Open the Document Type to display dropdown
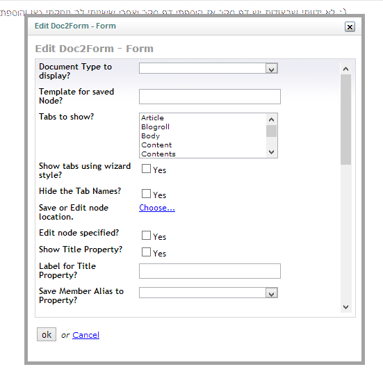Viewport: 383px width, 376px height. [x=209, y=68]
